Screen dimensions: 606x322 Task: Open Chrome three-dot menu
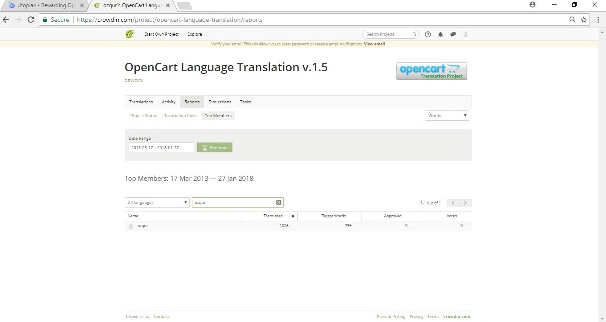(598, 20)
